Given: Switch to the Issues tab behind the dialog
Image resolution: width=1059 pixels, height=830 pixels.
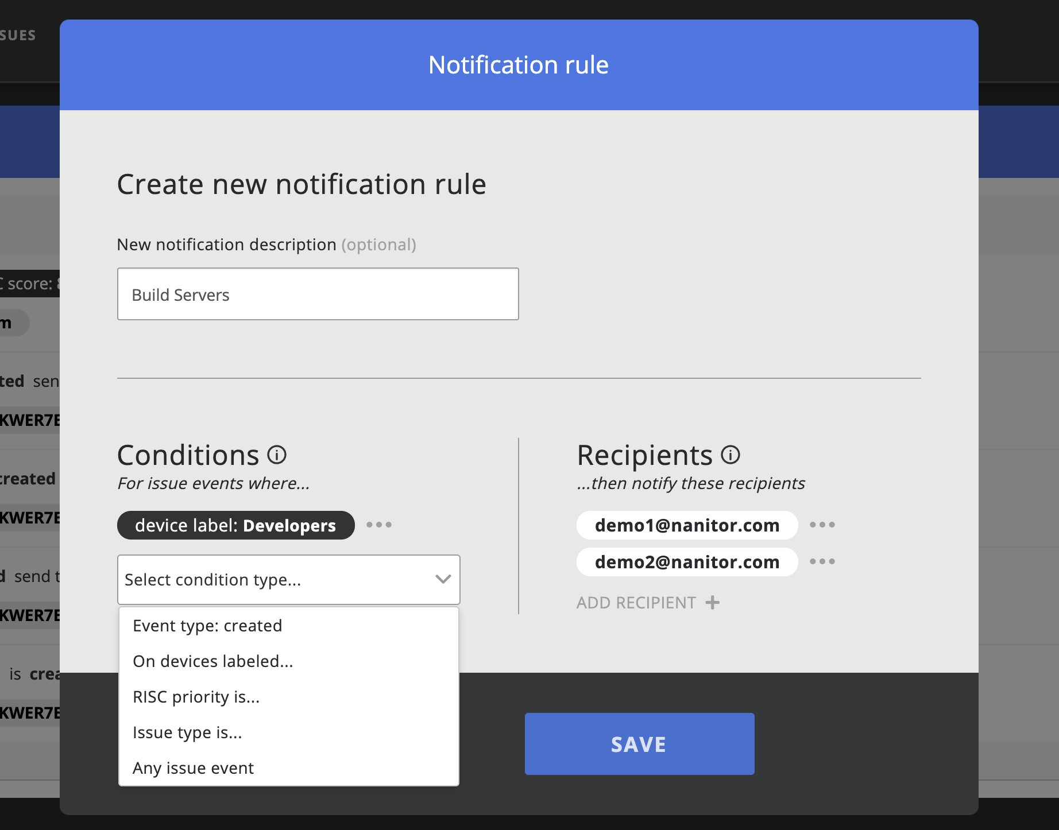Looking at the screenshot, I should [18, 36].
